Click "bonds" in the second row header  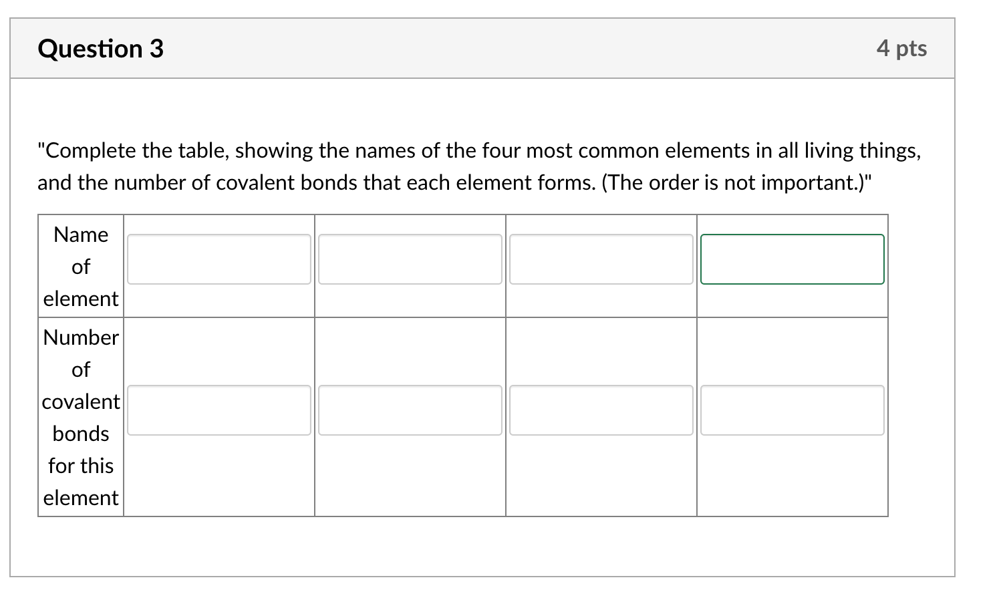(x=81, y=434)
